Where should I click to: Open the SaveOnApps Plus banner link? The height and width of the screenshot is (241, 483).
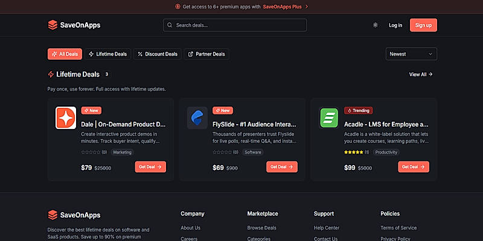[x=282, y=7]
